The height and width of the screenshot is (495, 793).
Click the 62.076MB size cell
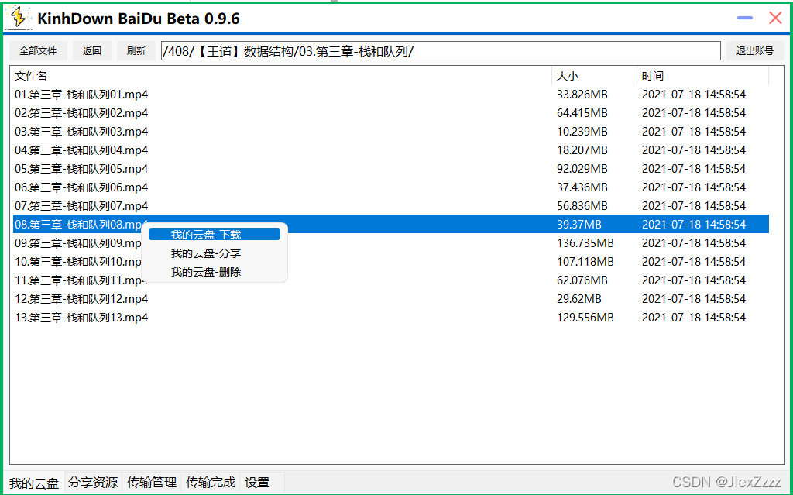582,280
